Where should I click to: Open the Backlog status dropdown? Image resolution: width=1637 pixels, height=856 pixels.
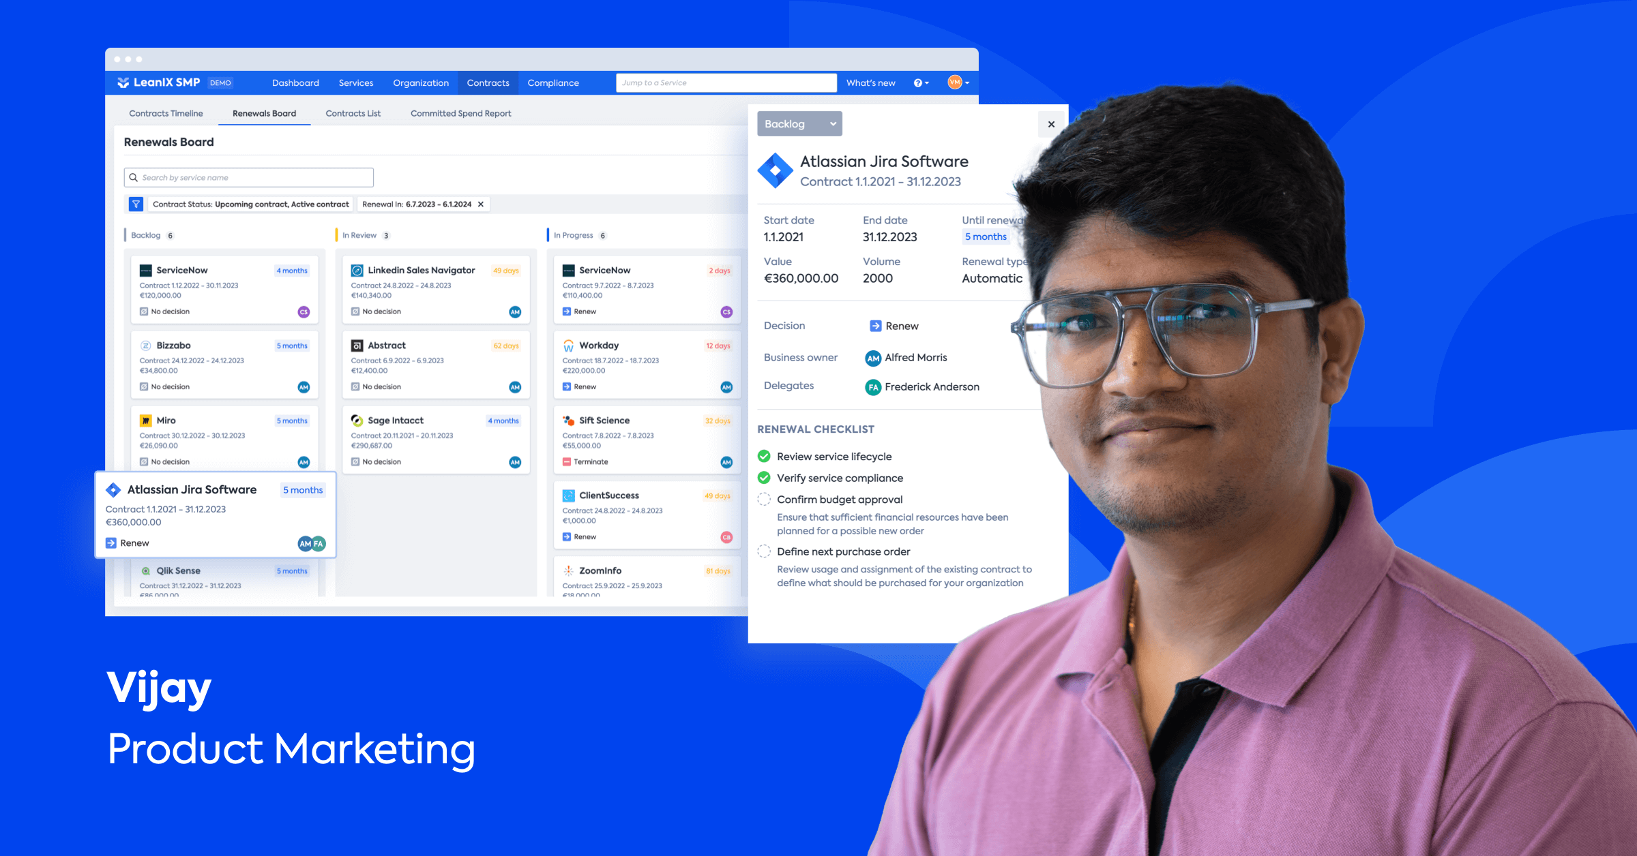[799, 124]
